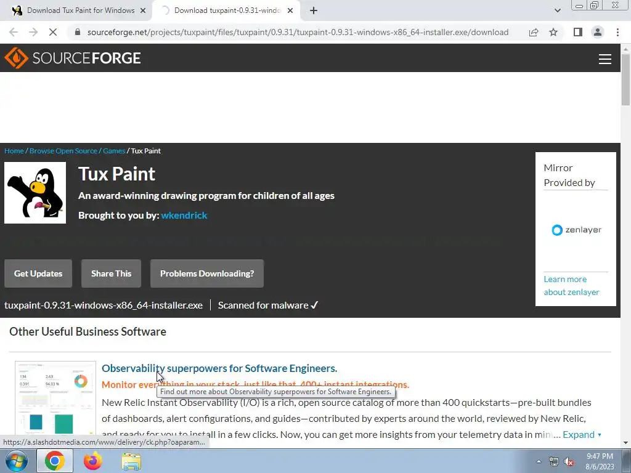The height and width of the screenshot is (473, 631).
Task: Open the file explorer taskbar icon
Action: pos(131,461)
